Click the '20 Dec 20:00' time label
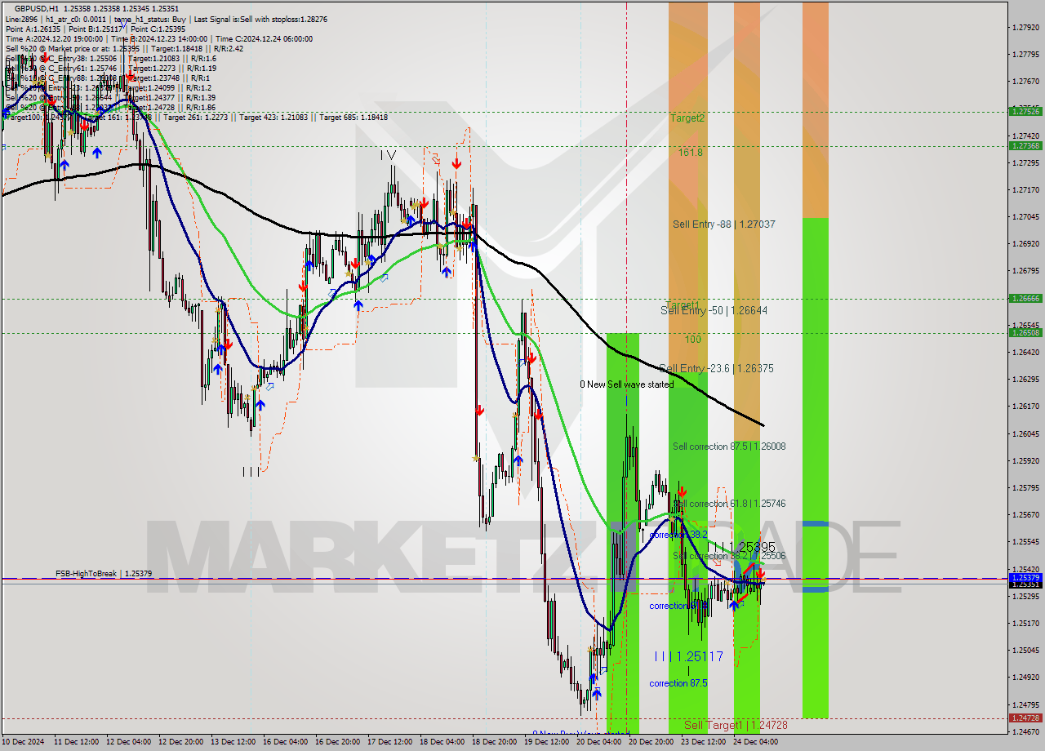Viewport: 1045px width, 751px height. pyautogui.click(x=651, y=742)
